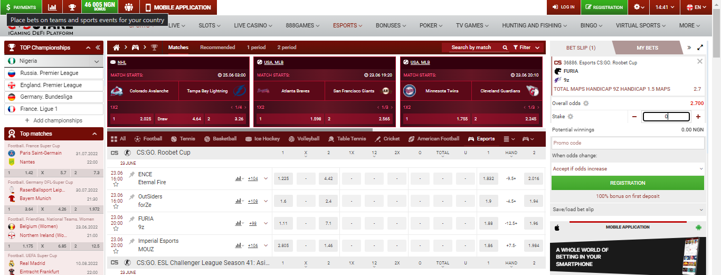Decrease stake with minus button
Viewport: 721px width, 275px height.
tap(634, 117)
